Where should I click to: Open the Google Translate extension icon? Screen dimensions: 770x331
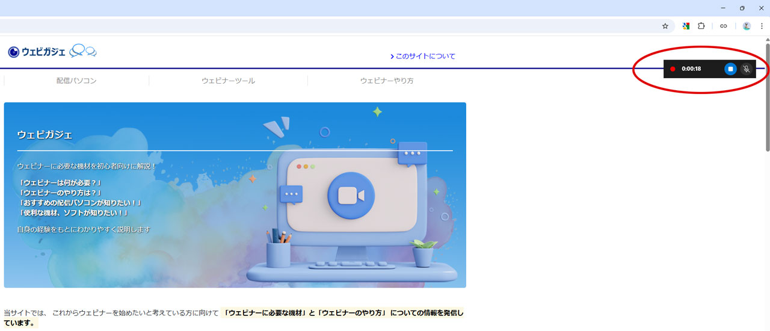point(686,26)
